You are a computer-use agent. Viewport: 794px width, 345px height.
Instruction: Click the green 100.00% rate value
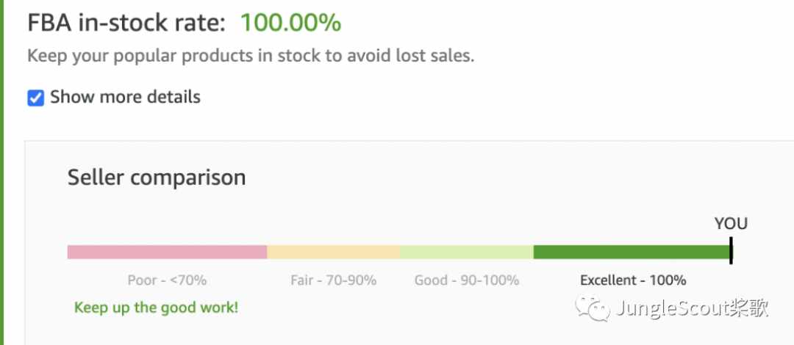290,23
